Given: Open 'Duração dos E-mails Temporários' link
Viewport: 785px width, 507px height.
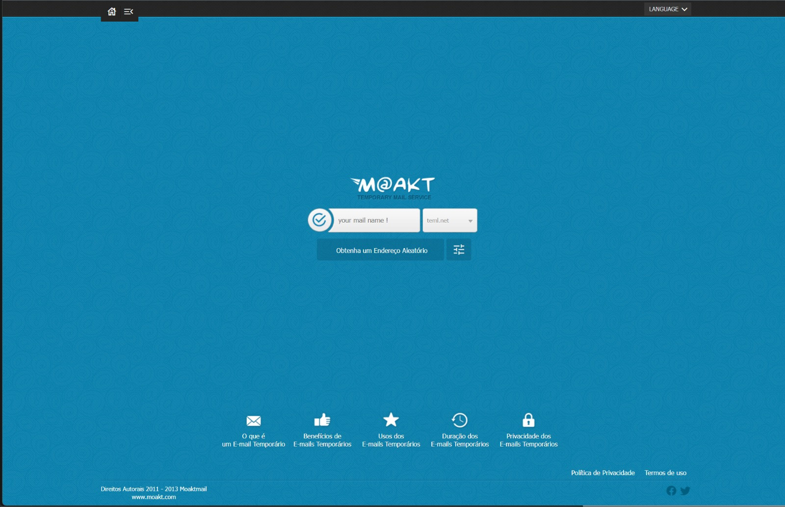Looking at the screenshot, I should (460, 440).
